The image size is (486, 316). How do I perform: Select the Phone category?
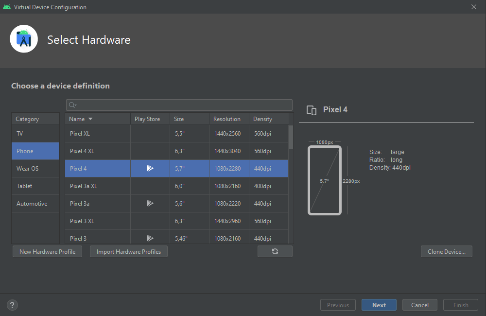[x=35, y=151]
